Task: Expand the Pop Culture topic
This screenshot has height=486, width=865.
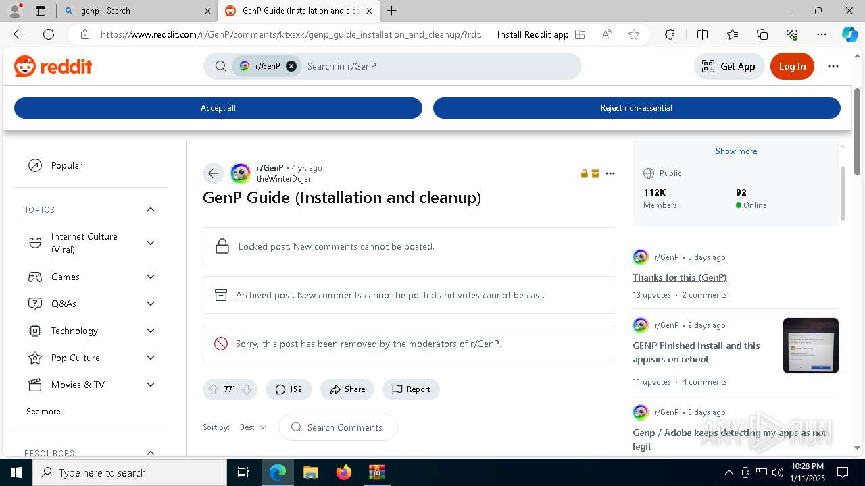Action: click(x=151, y=358)
